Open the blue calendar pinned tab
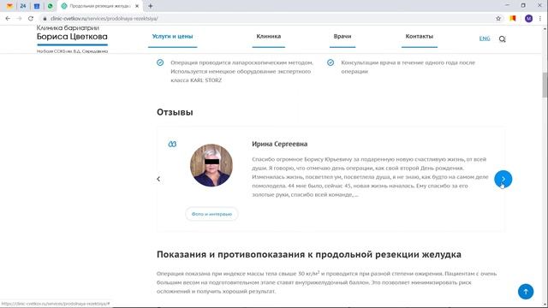 [x=37, y=6]
